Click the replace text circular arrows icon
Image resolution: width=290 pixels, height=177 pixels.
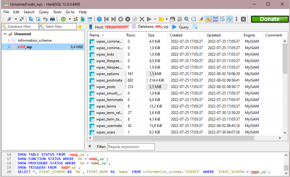pyautogui.click(x=194, y=19)
